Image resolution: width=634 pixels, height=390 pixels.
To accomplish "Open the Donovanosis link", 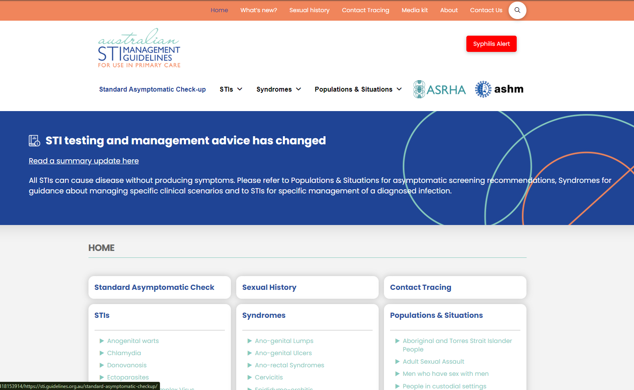I will tap(127, 365).
